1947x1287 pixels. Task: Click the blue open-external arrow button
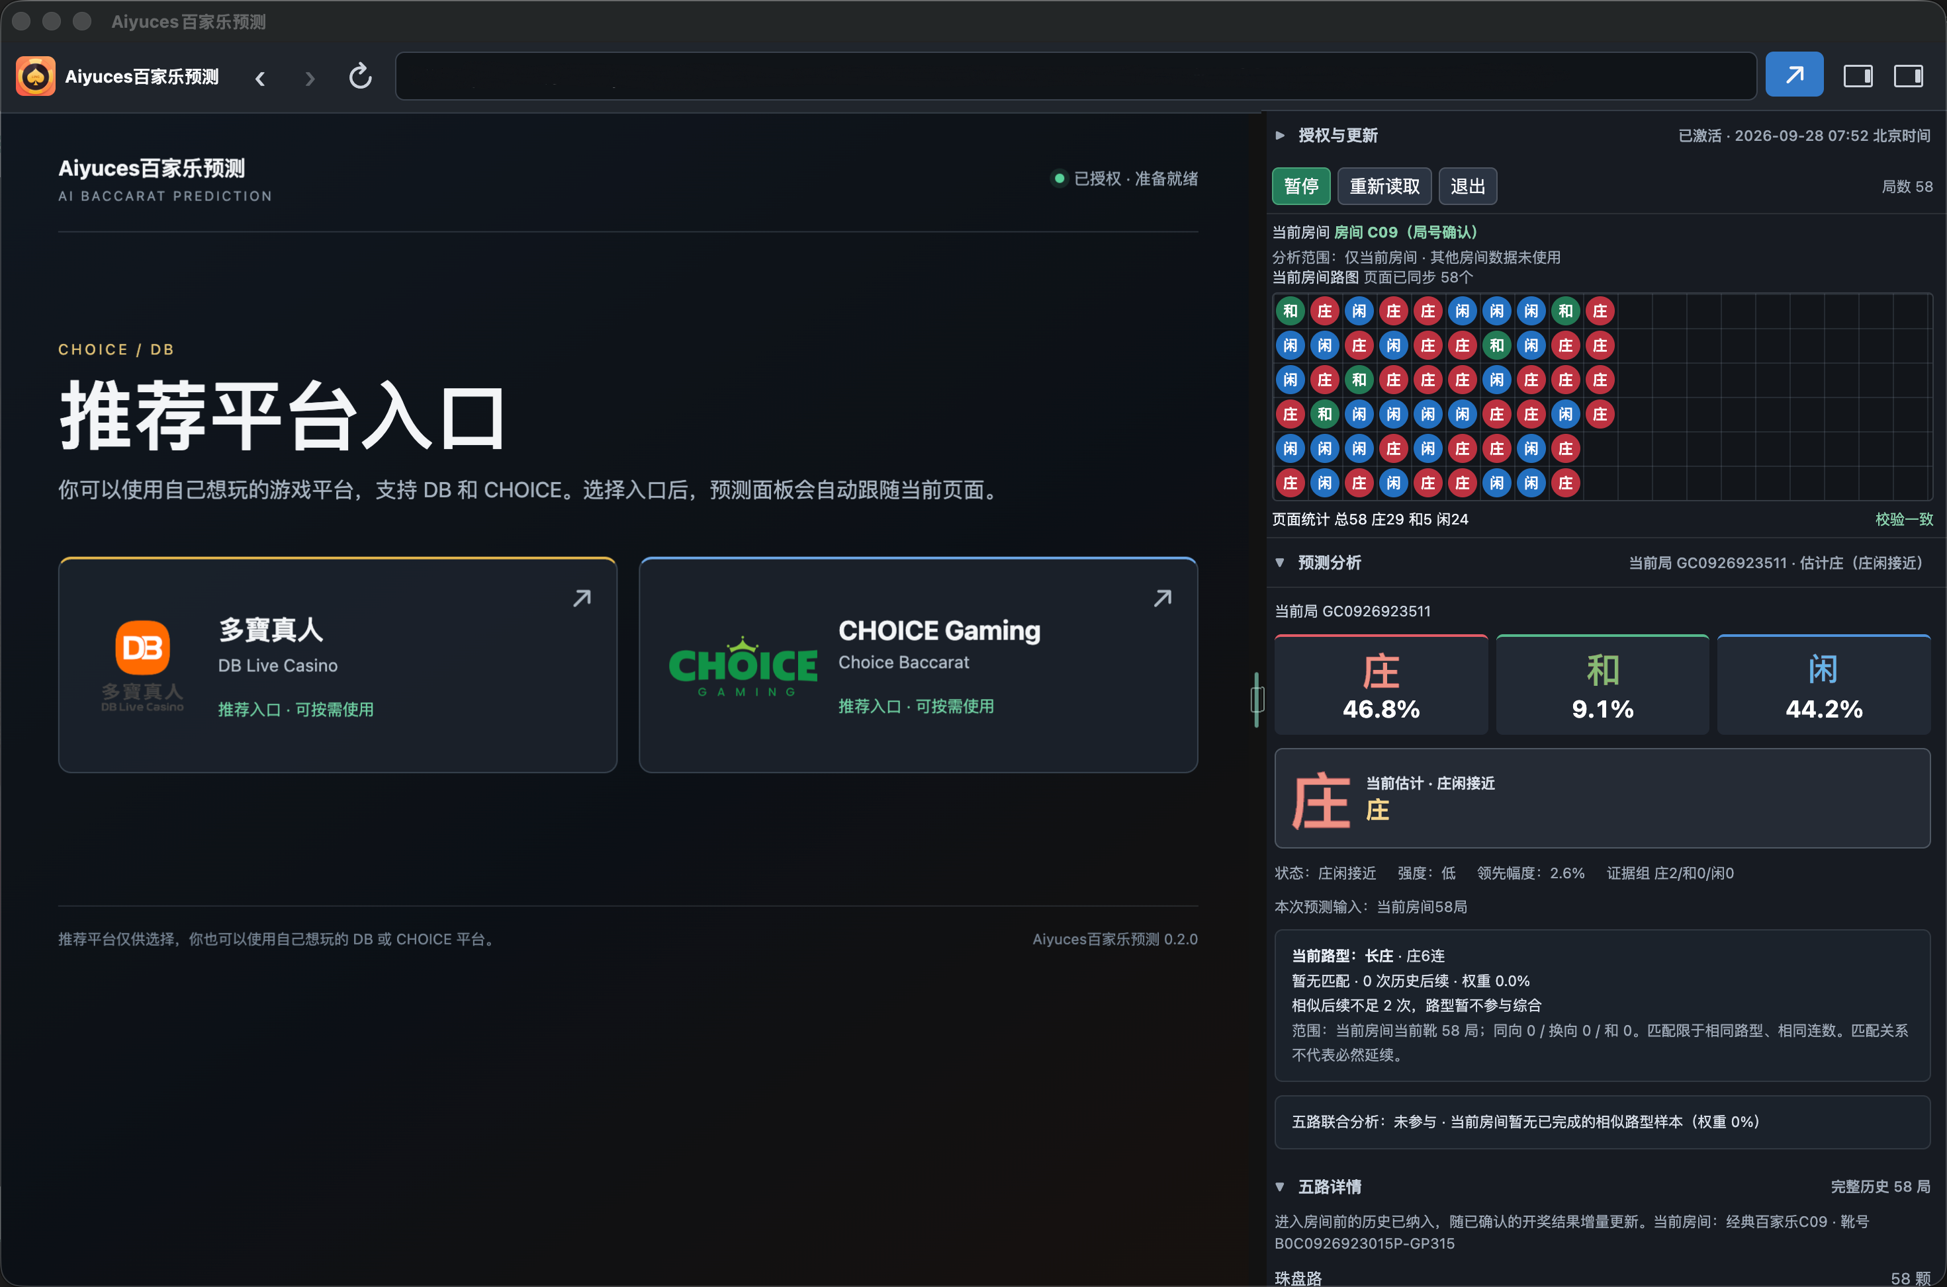[1794, 75]
